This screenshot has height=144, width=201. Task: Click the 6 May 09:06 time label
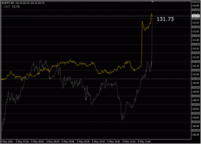coord(68,141)
